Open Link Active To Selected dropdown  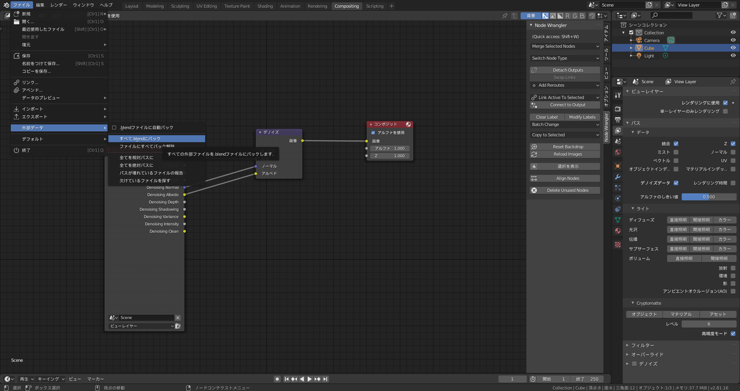tap(565, 97)
